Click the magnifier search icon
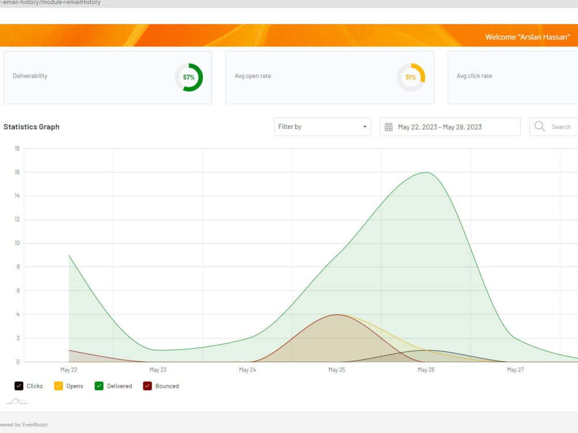The image size is (578, 433). [x=540, y=126]
